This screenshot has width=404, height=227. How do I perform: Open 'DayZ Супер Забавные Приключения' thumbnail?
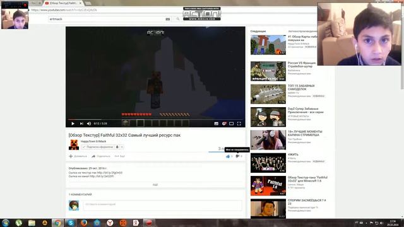click(268, 117)
